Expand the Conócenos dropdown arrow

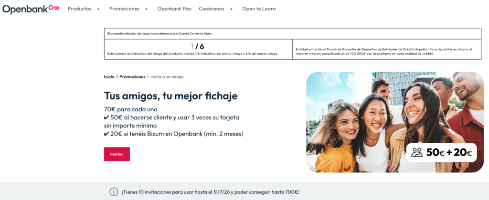pos(232,10)
